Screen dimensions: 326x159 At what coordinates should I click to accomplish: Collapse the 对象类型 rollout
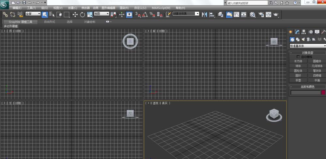click(307, 52)
